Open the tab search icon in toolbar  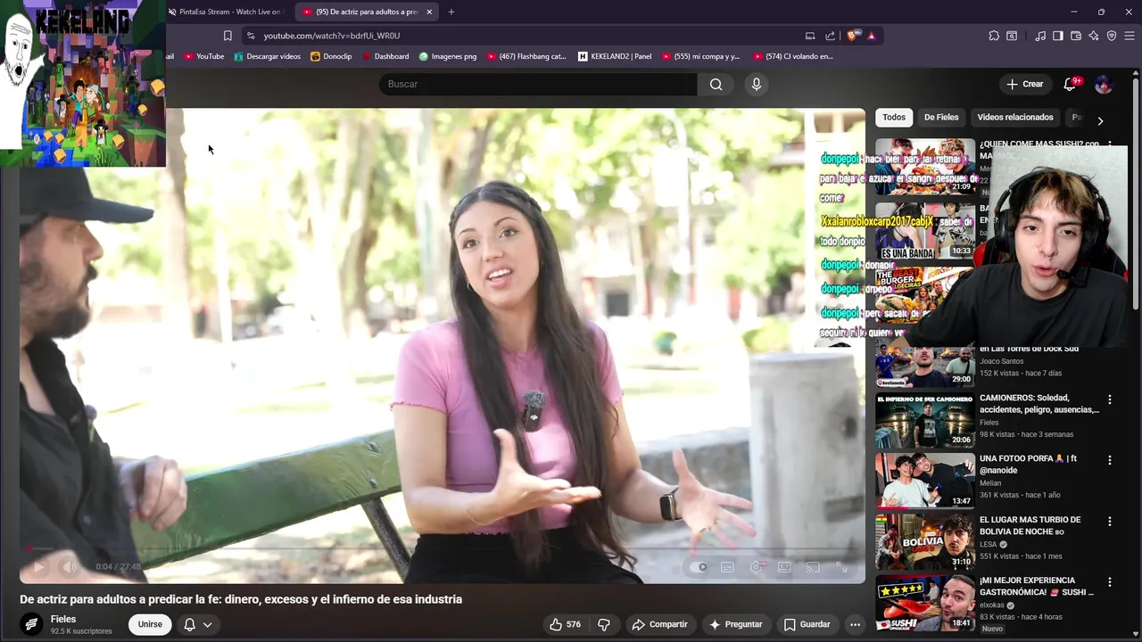[1012, 36]
